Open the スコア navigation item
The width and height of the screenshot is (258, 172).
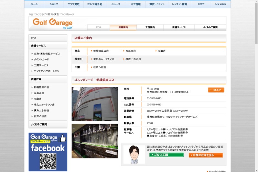[201, 4]
